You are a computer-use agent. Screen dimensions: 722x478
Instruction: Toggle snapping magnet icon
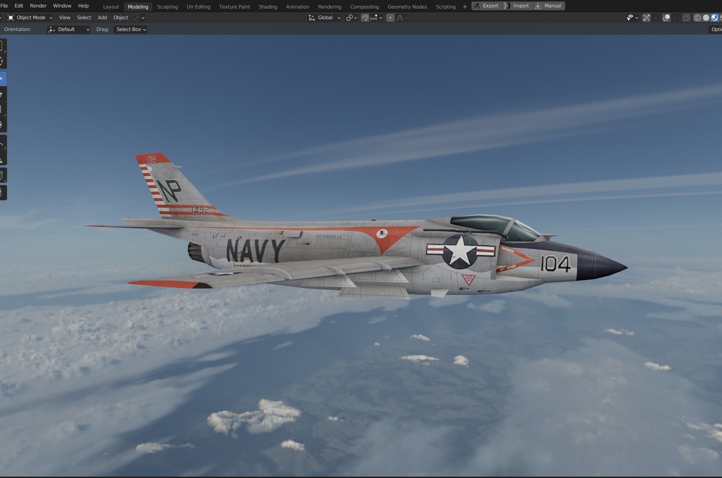click(365, 17)
